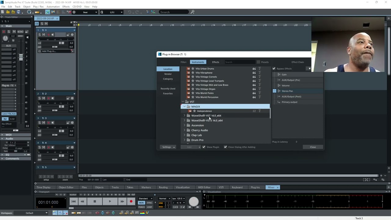Toggle Bypass Effects checkbox
Viewport: 391px width, 220px height.
tap(274, 69)
